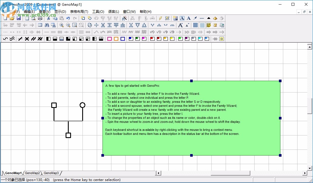The width and height of the screenshot is (313, 183).
Task: Toggle the smiley face emotions button
Action: [x=209, y=25]
